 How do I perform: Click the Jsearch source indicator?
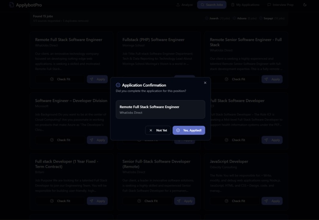tap(217, 18)
